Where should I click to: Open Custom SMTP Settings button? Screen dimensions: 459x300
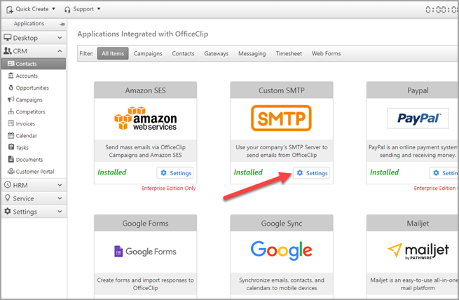(311, 173)
